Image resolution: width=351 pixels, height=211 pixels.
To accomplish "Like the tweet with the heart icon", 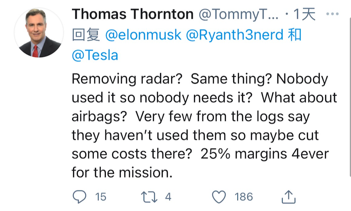I will click(219, 197).
